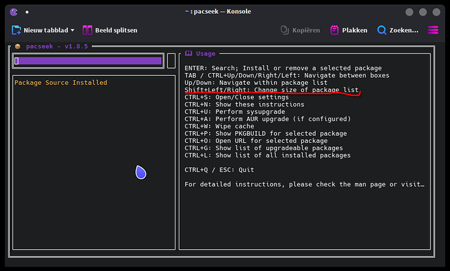Focus the pacseek search input field

click(88, 61)
